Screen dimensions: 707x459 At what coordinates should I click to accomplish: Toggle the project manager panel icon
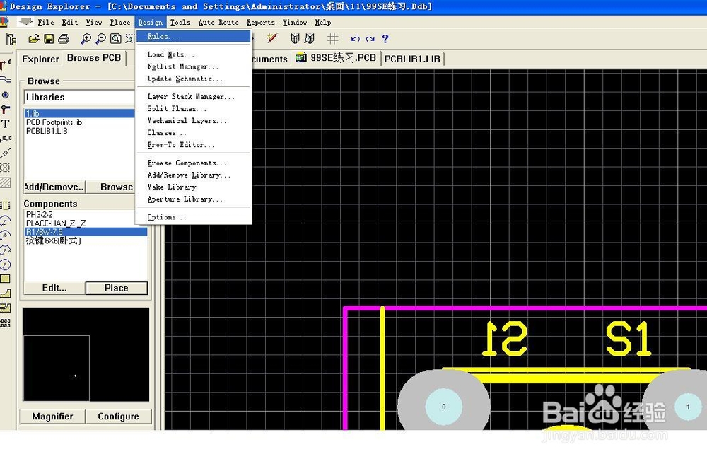pos(11,39)
